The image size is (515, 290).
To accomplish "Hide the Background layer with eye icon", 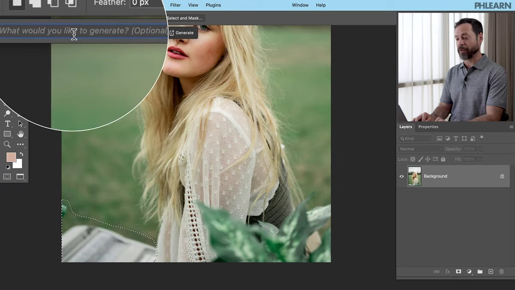I will pyautogui.click(x=402, y=176).
